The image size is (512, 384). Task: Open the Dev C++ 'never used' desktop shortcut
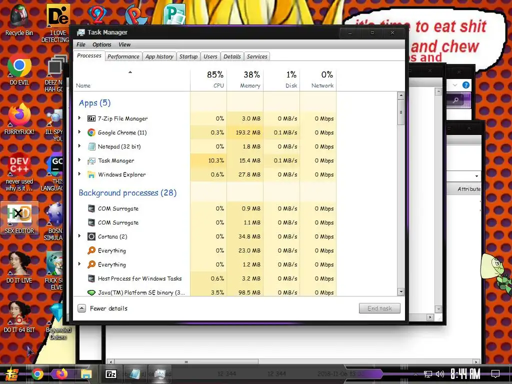tap(19, 172)
